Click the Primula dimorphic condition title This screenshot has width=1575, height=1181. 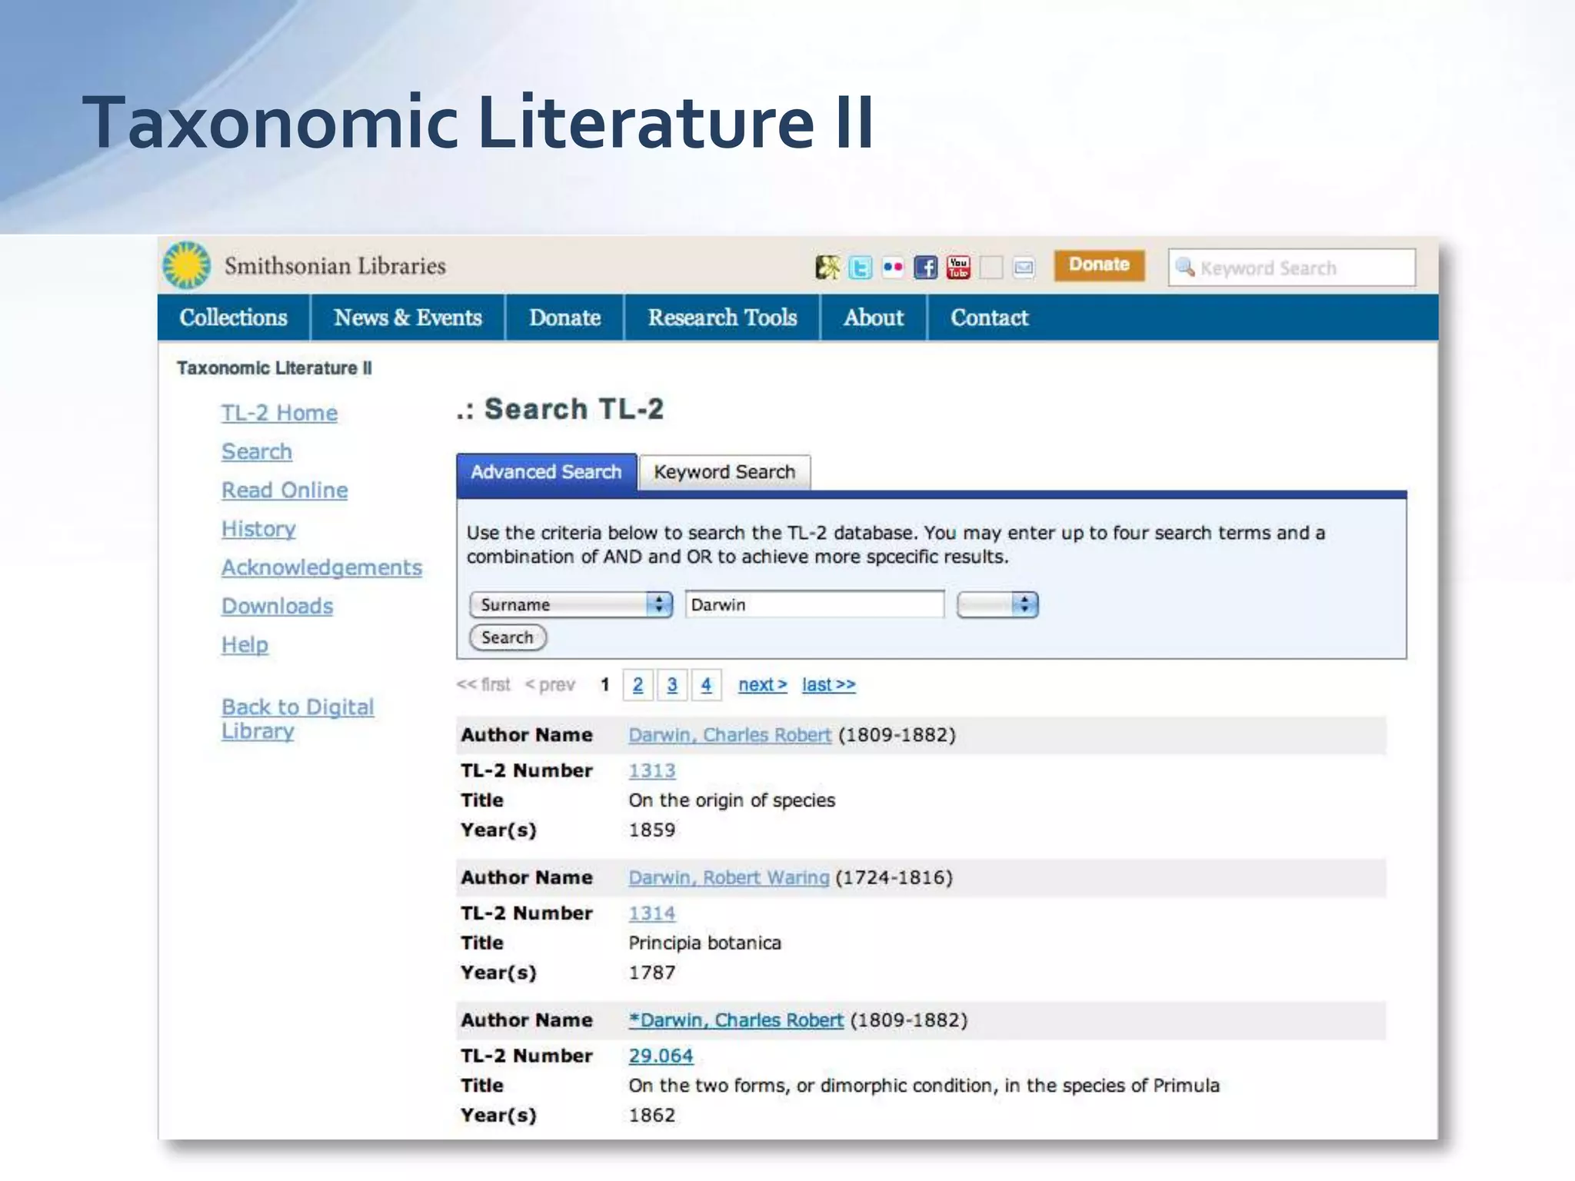pyautogui.click(x=924, y=1086)
